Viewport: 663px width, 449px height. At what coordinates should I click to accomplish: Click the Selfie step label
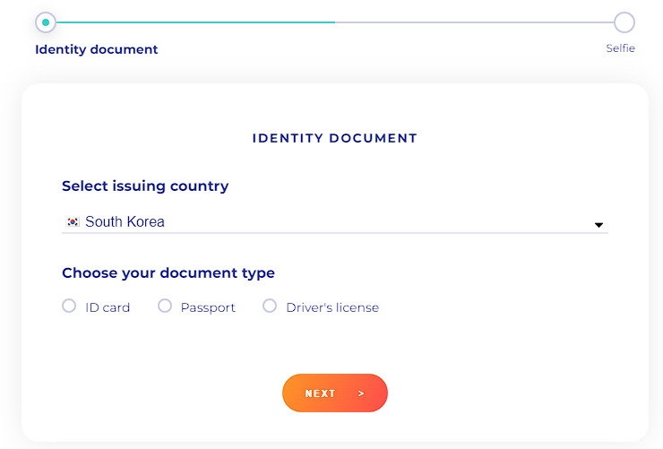tap(620, 48)
